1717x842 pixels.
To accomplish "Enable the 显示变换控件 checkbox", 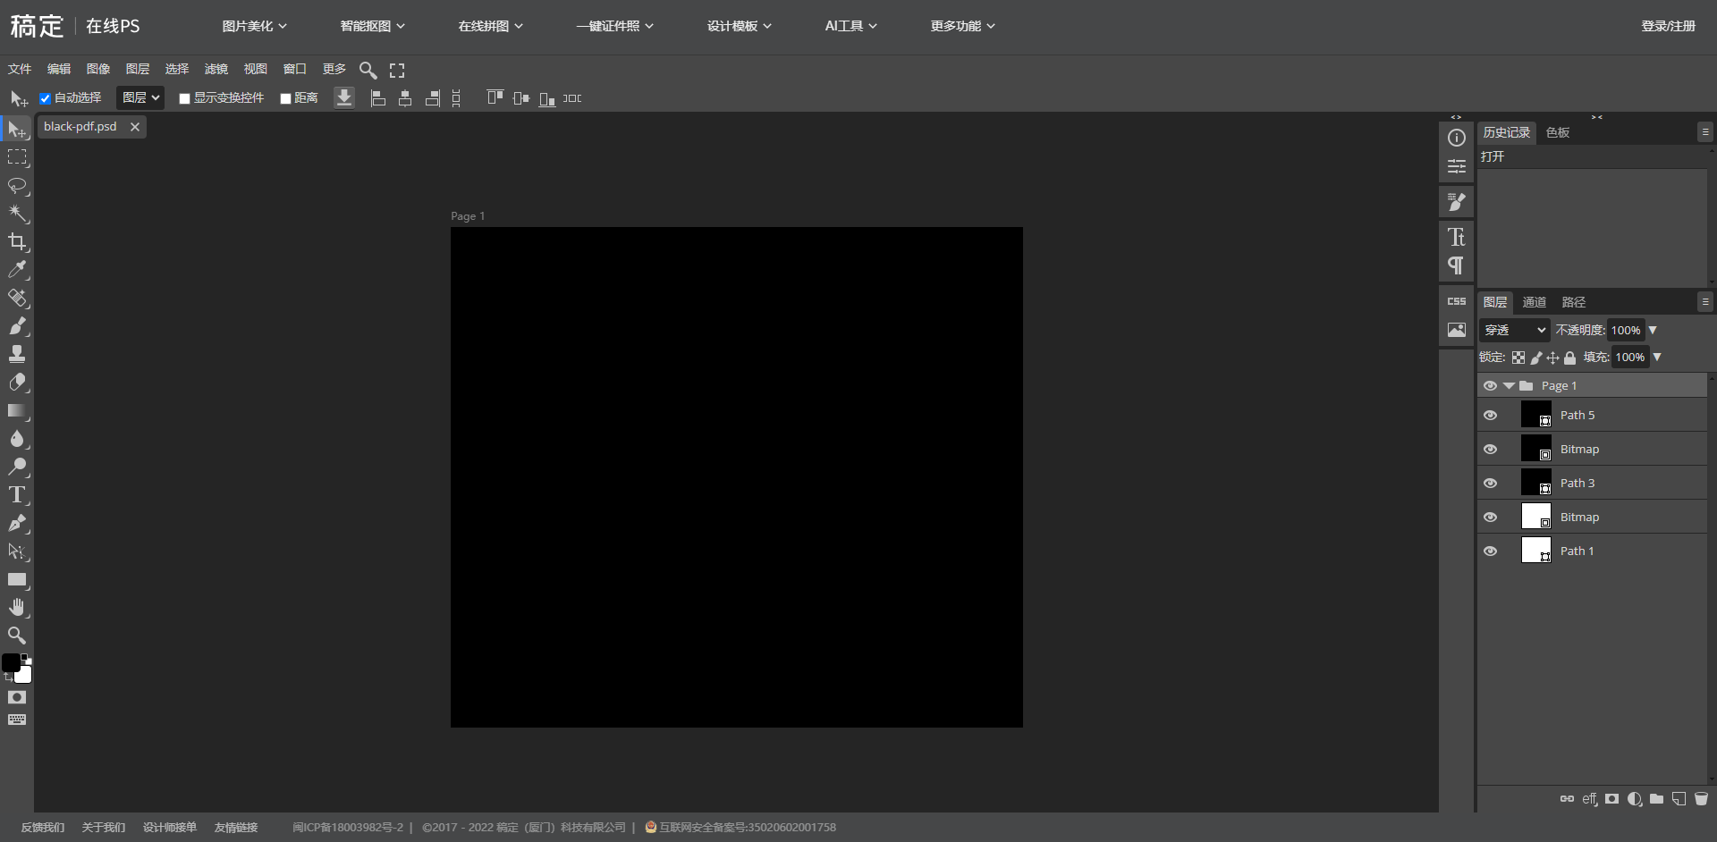I will click(184, 98).
